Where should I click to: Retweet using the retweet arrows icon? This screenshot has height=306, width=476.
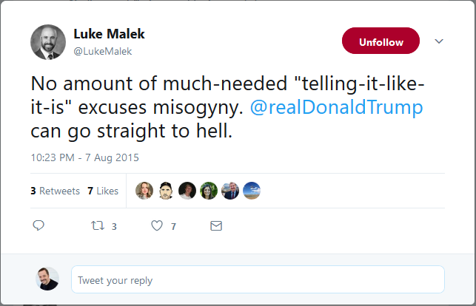(98, 225)
